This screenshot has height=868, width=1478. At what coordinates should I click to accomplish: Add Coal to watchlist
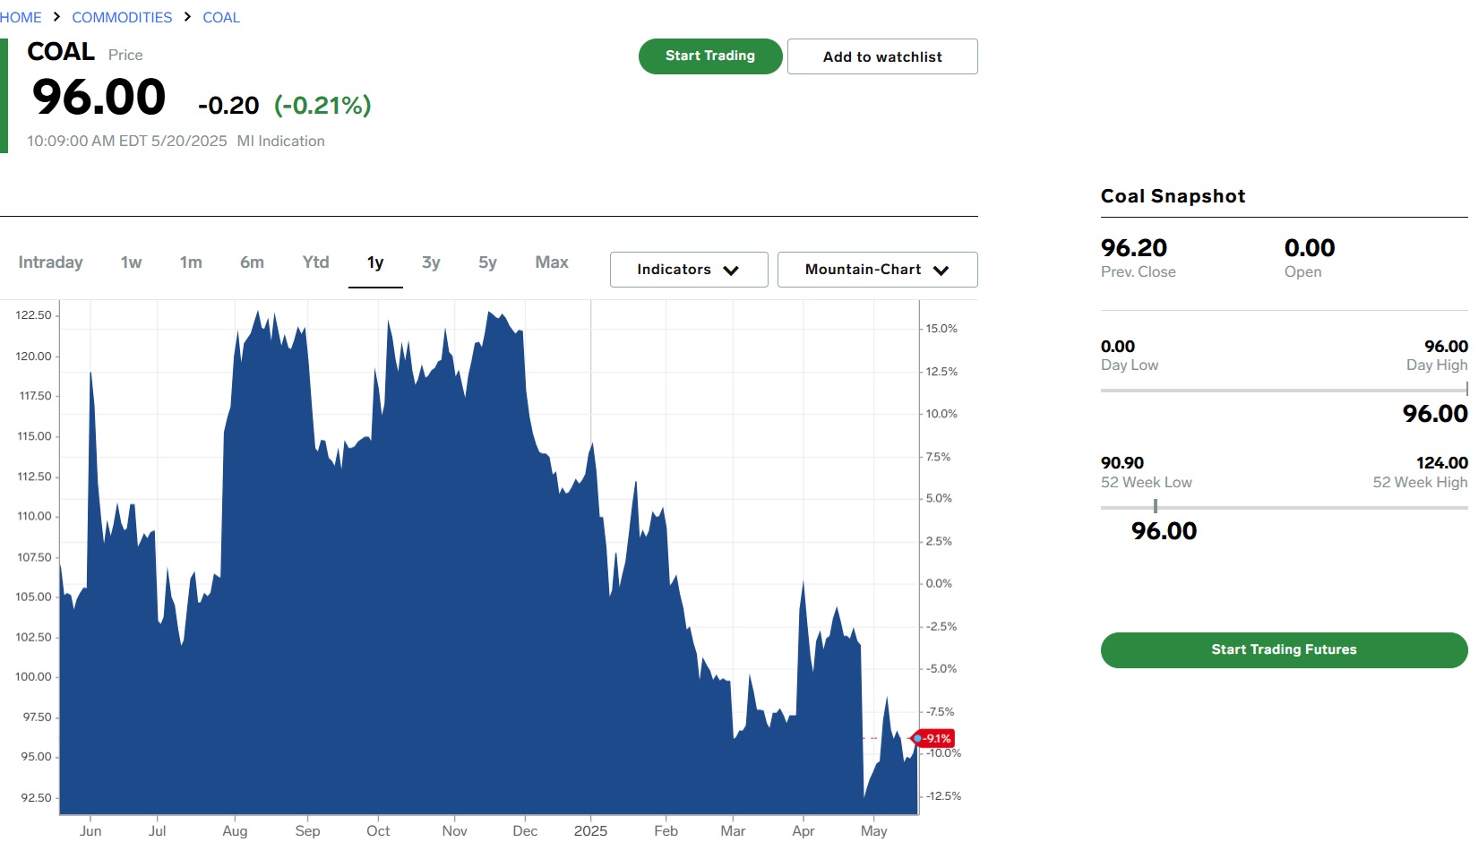pos(882,56)
